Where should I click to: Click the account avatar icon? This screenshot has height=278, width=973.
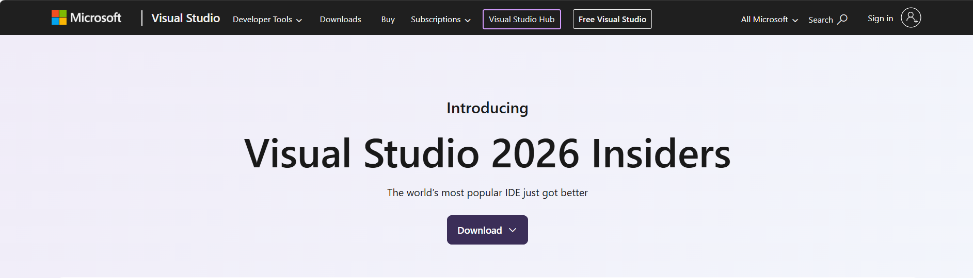tap(911, 18)
